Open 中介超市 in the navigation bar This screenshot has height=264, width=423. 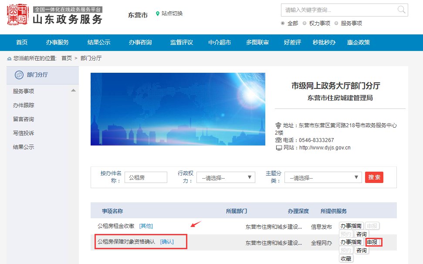pos(220,42)
